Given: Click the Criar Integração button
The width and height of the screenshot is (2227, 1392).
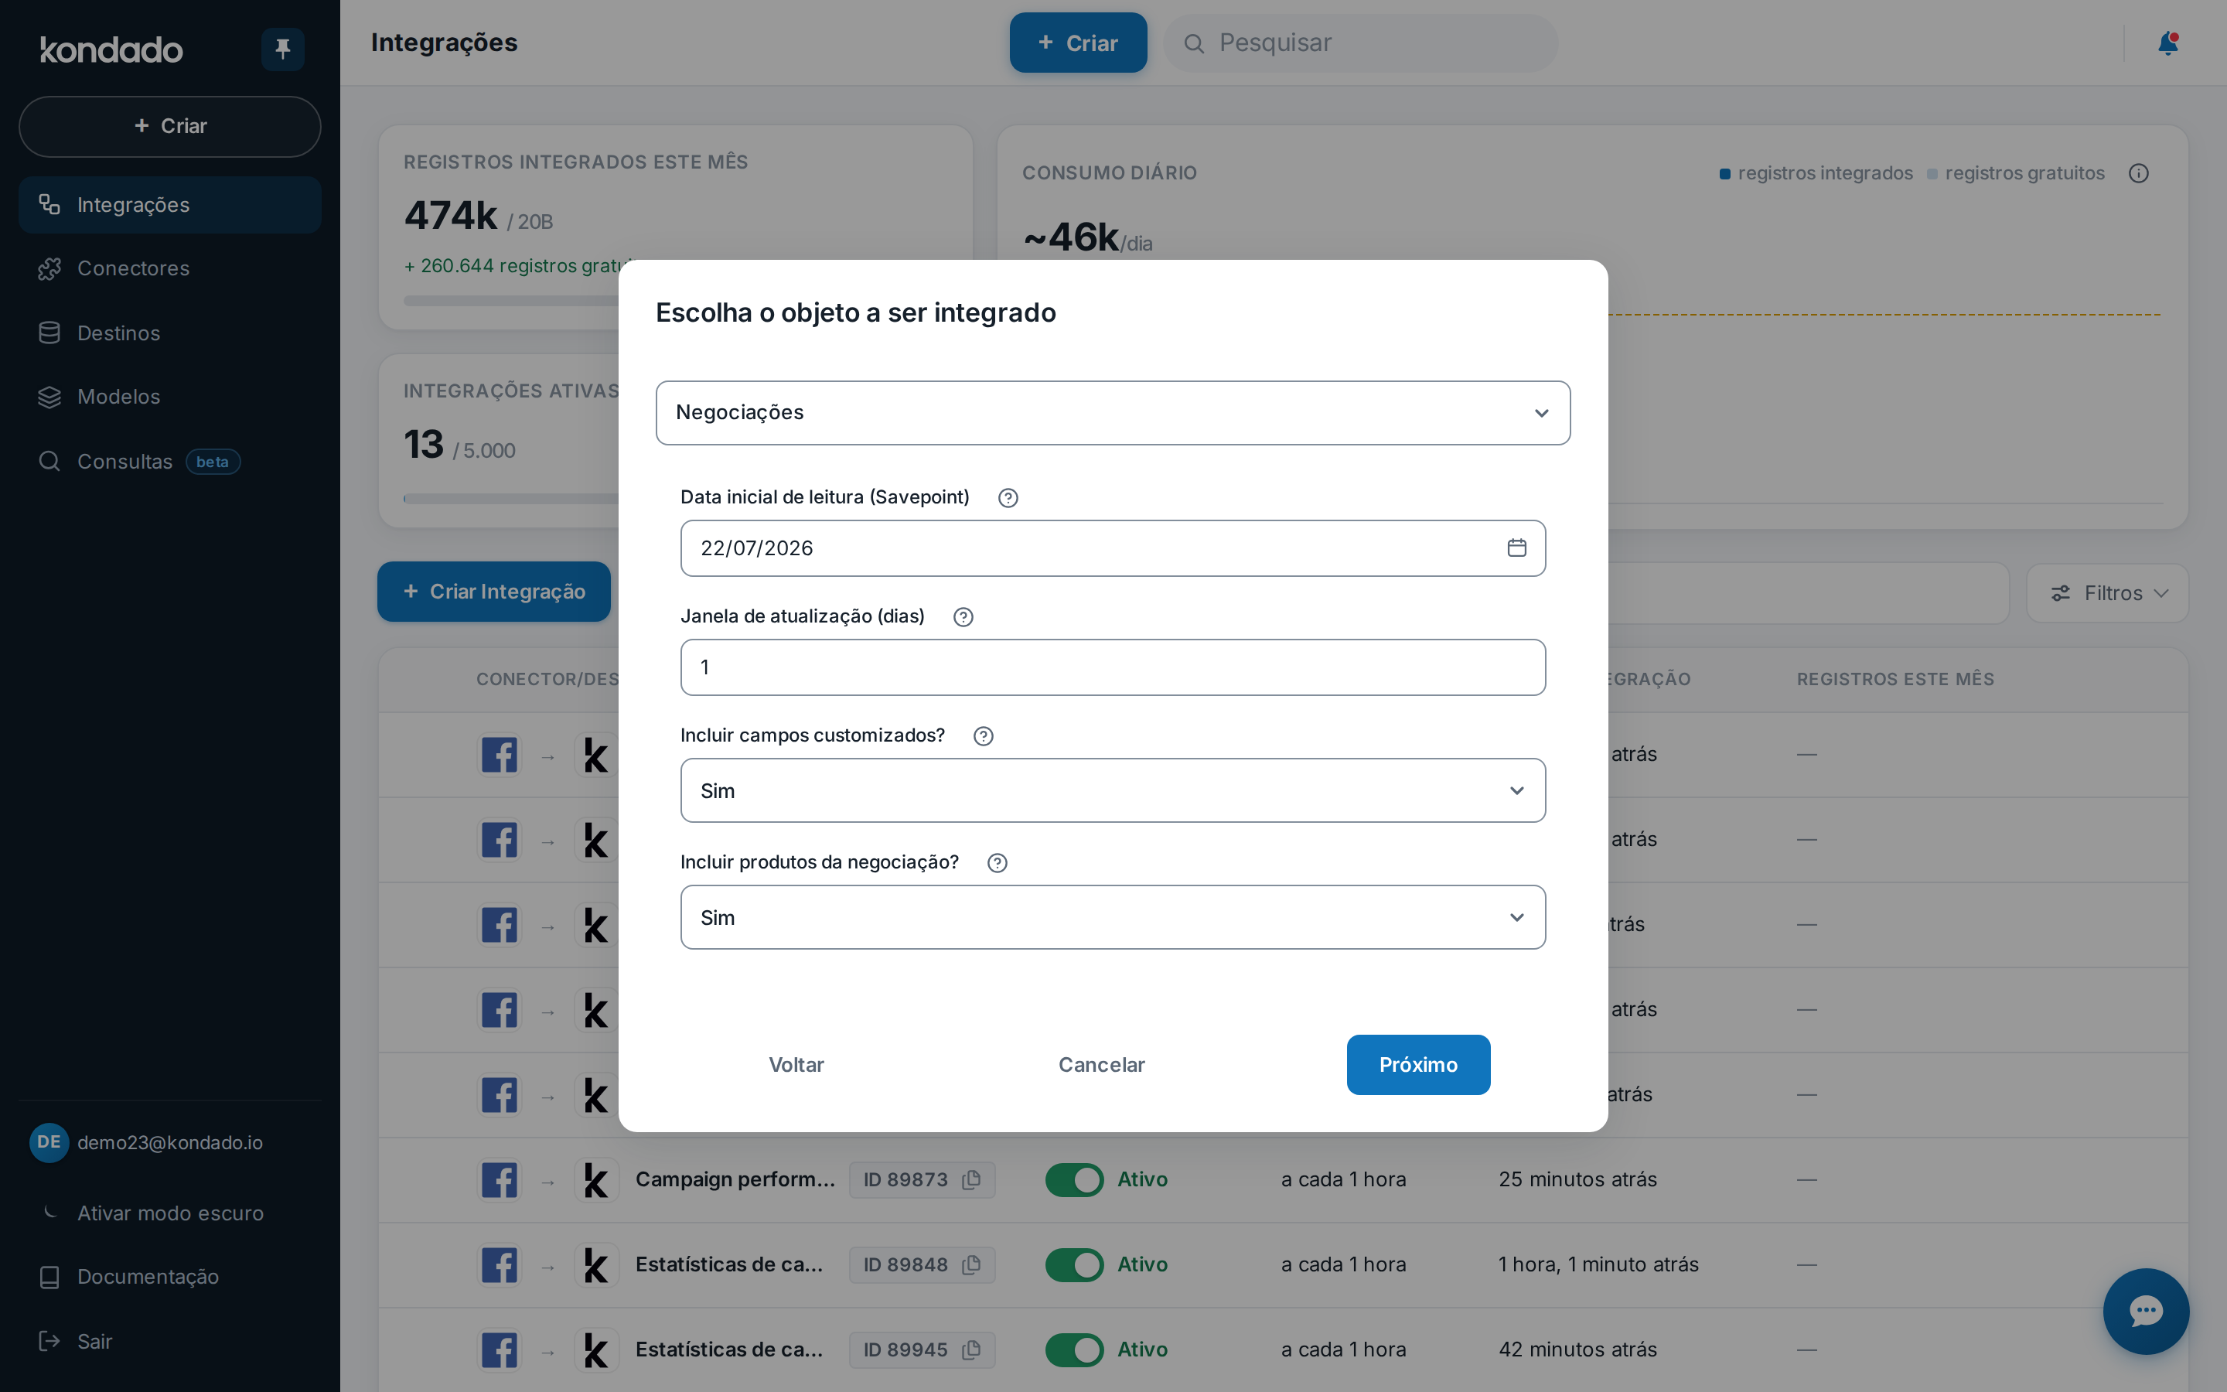Looking at the screenshot, I should pos(494,592).
